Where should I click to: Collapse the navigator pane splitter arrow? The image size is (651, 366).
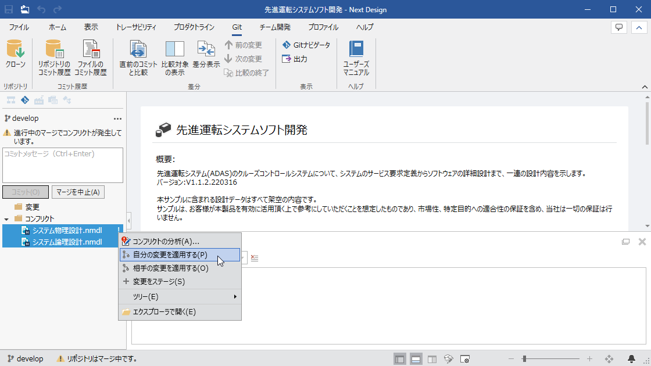pos(128,221)
